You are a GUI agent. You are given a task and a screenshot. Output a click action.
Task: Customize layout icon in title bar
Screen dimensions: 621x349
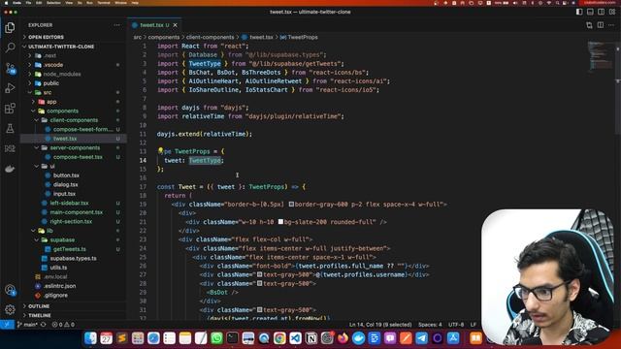coord(612,12)
